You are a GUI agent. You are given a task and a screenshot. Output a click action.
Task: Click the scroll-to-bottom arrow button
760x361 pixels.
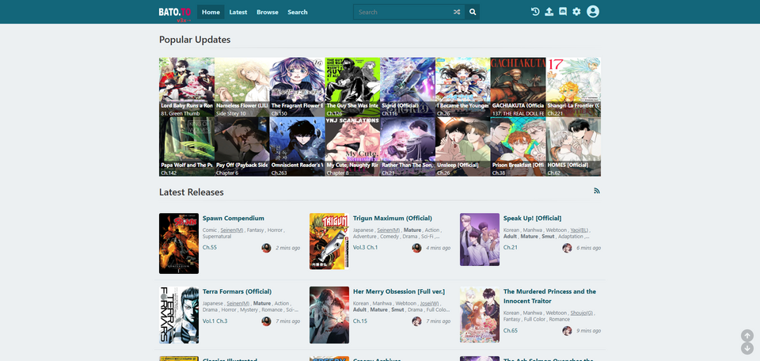pyautogui.click(x=747, y=348)
